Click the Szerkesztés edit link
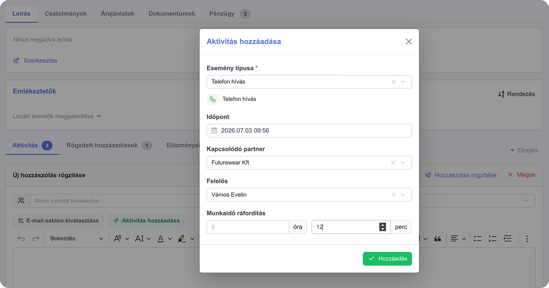The width and height of the screenshot is (549, 288). pos(35,61)
